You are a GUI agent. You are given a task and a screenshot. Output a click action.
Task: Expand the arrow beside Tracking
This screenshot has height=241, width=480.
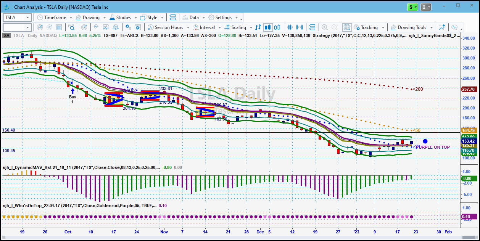click(383, 27)
